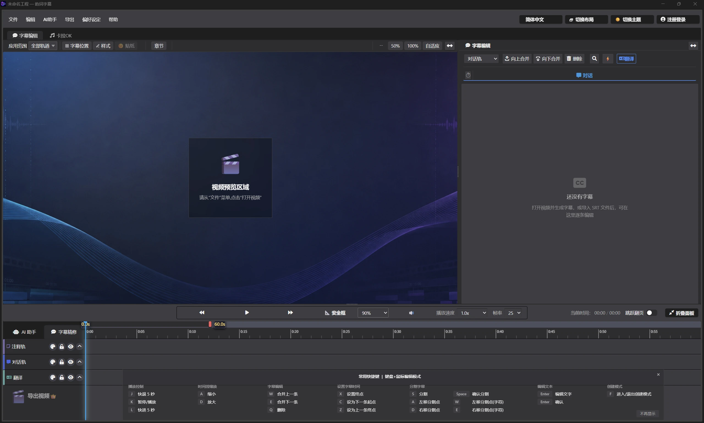Expand preview with double-arrow icon near 自适应
This screenshot has width=704, height=423.
click(450, 46)
